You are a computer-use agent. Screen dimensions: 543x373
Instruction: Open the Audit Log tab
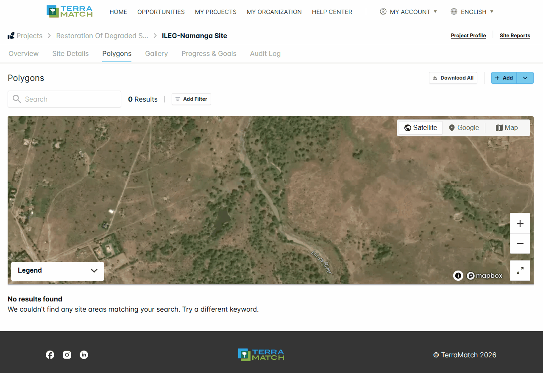pyautogui.click(x=265, y=54)
